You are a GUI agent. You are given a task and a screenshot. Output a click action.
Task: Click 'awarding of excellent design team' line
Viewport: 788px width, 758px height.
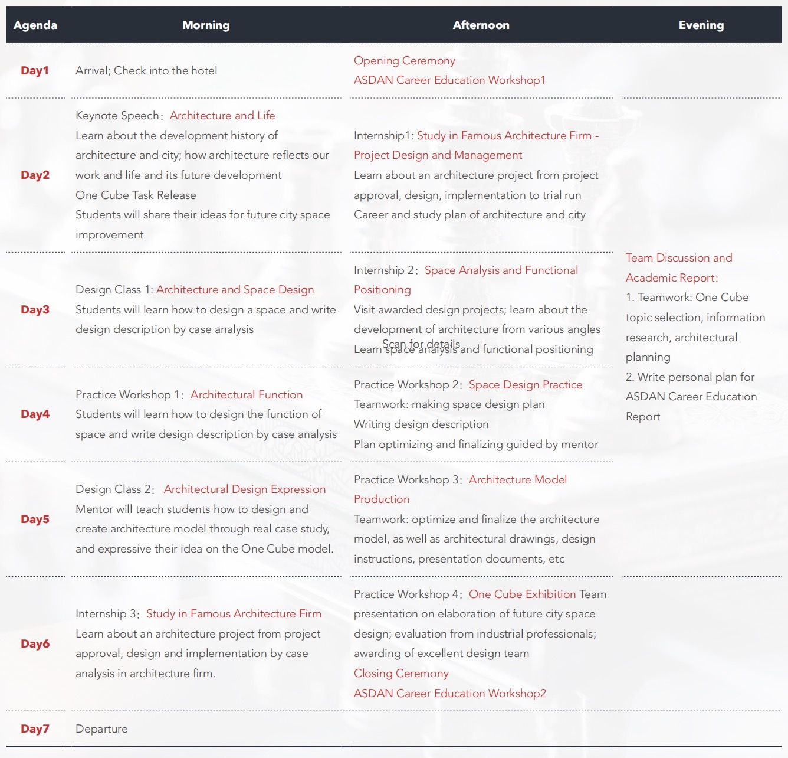(441, 654)
